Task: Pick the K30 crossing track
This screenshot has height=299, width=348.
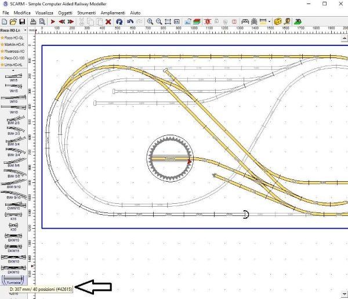Action: click(13, 227)
